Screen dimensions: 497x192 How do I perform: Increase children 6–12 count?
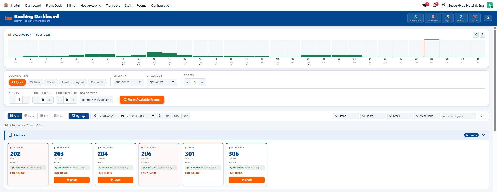point(74,100)
